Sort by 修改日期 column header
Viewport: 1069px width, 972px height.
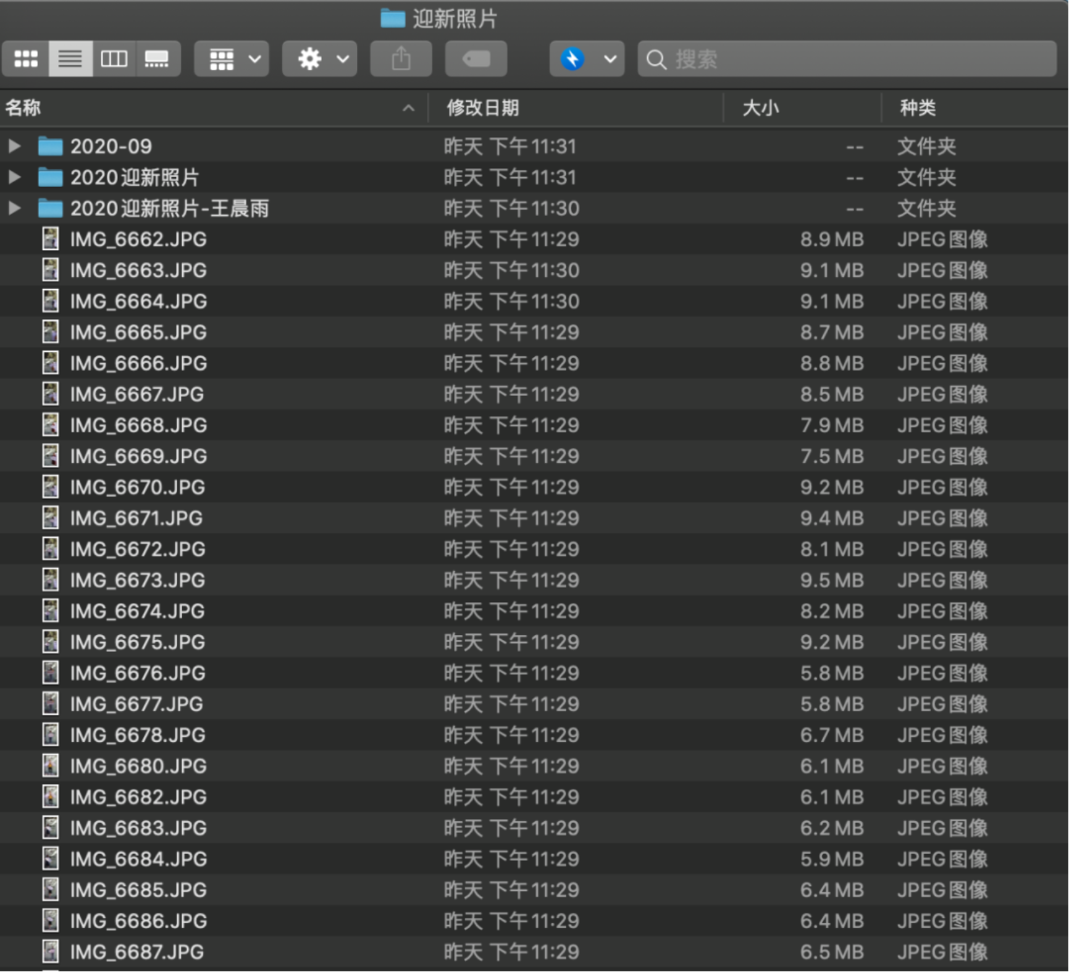[x=483, y=108]
